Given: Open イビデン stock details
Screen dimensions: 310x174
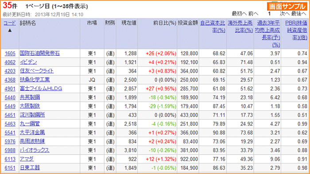Looking at the screenshot, I should (28, 62).
